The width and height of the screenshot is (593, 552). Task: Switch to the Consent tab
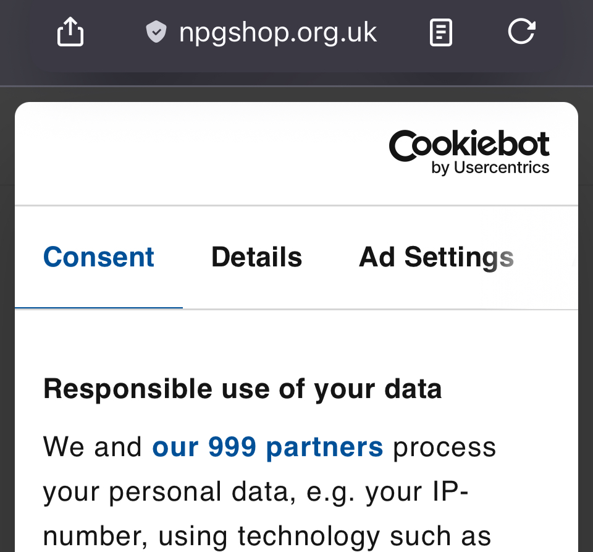pos(99,257)
